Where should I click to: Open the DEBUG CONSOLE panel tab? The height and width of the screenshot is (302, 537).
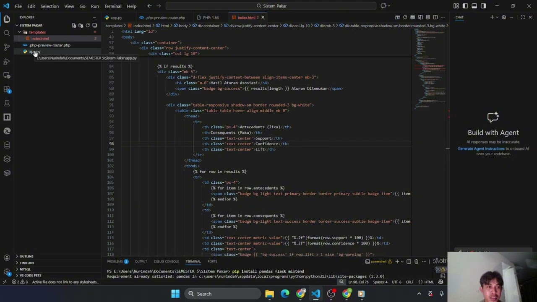(166, 261)
